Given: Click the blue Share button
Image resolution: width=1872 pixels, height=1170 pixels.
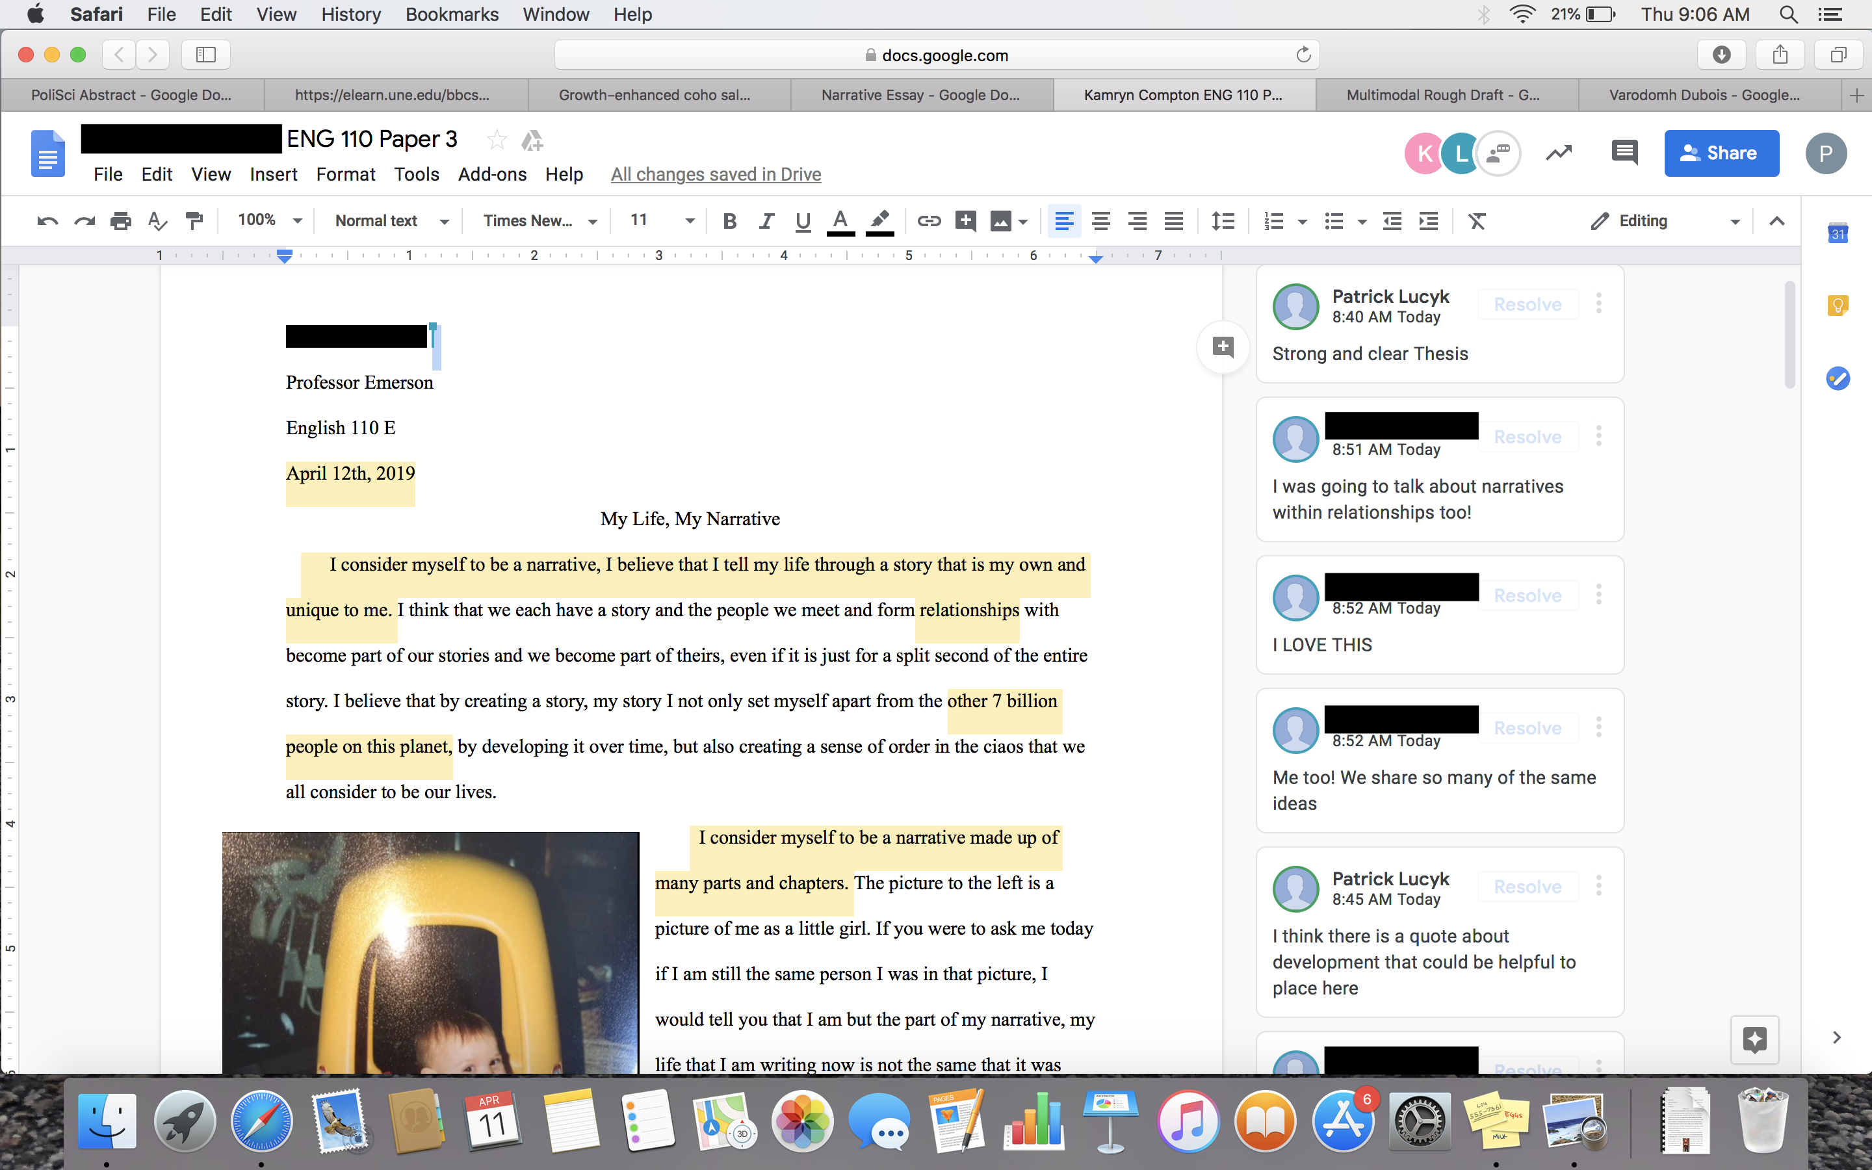Looking at the screenshot, I should (x=1721, y=153).
